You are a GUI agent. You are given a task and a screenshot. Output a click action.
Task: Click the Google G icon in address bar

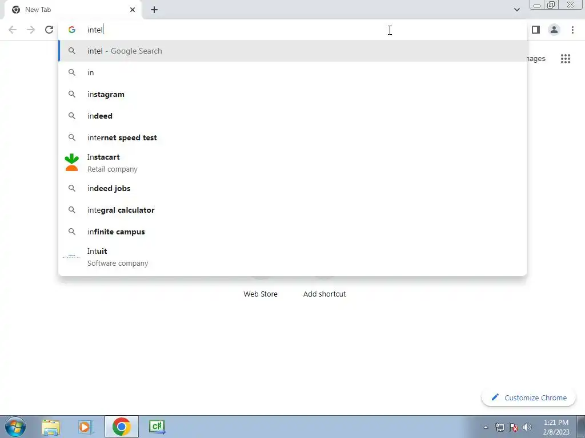click(x=72, y=30)
